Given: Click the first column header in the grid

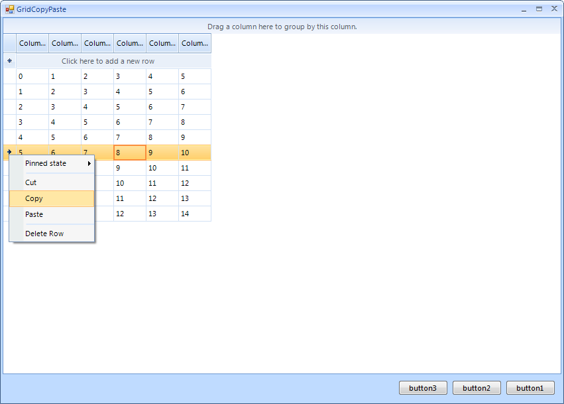Looking at the screenshot, I should click(32, 43).
